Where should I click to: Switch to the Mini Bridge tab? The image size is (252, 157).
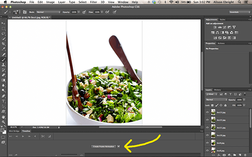tap(14, 131)
